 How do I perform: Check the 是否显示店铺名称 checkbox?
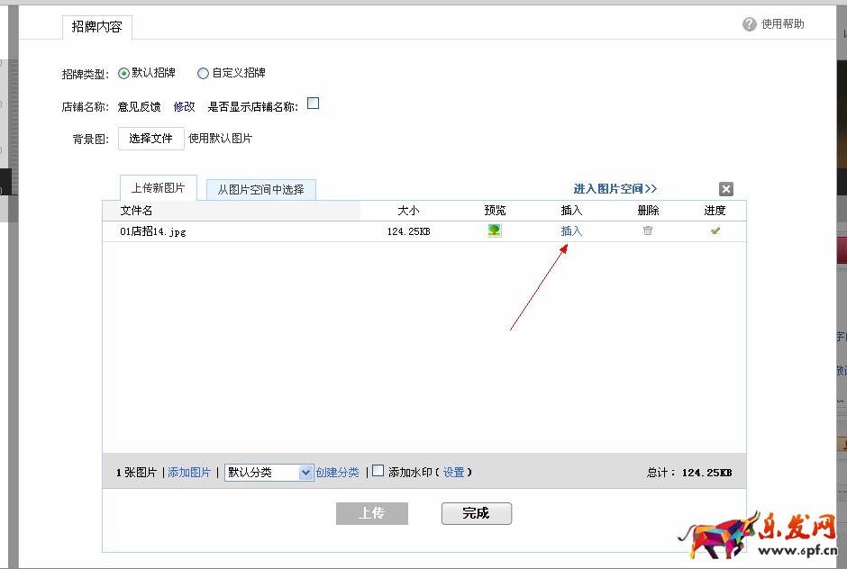pos(313,104)
